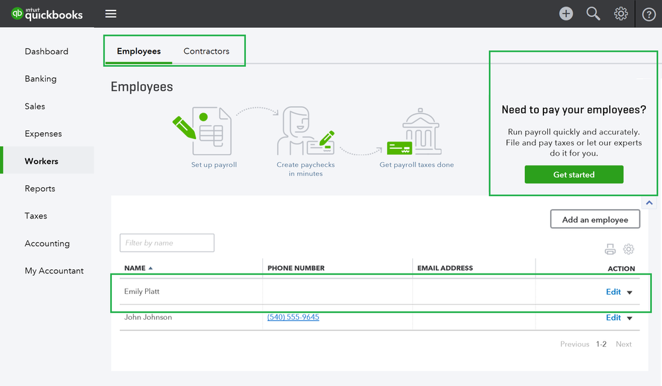Image resolution: width=662 pixels, height=386 pixels.
Task: Open the search magnifier icon
Action: pos(593,14)
